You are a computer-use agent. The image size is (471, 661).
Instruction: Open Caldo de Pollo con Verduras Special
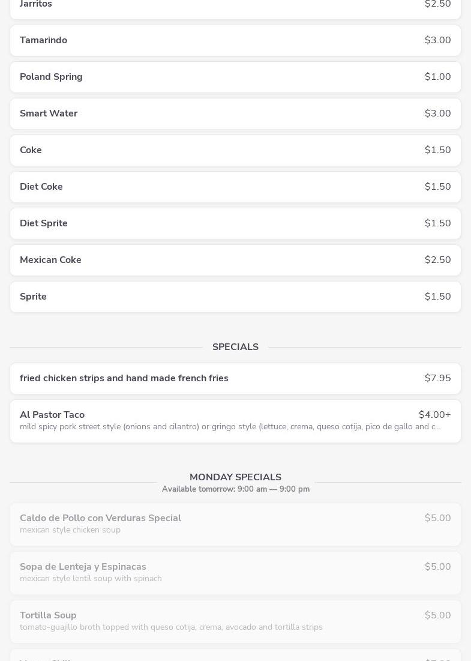[x=235, y=524]
